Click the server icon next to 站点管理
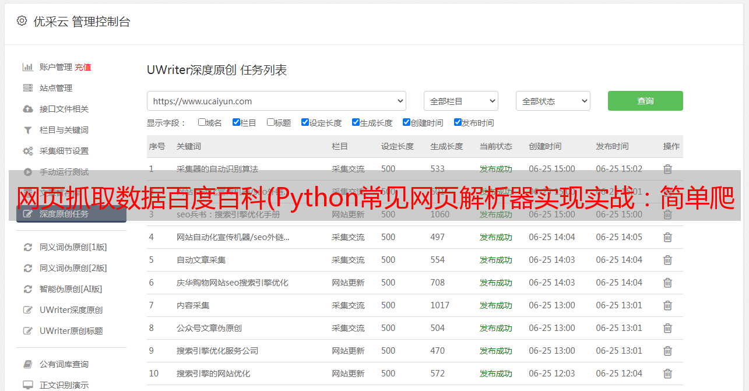 point(27,88)
